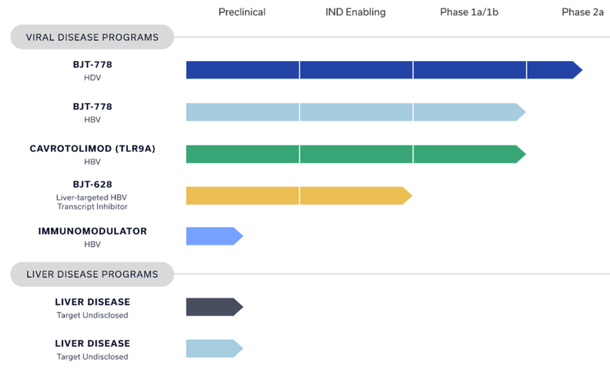
Task: Click the short blue Immunomodulator bar
Action: tap(213, 236)
